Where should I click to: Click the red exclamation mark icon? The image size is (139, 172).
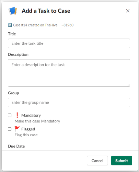pos(17,115)
